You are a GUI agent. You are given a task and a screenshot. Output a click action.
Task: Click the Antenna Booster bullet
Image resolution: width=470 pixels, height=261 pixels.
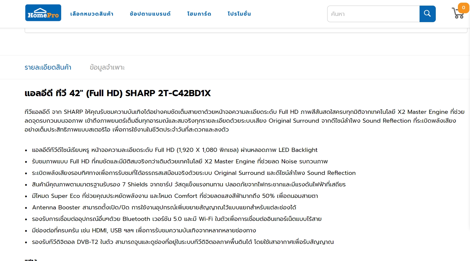[x=164, y=207]
